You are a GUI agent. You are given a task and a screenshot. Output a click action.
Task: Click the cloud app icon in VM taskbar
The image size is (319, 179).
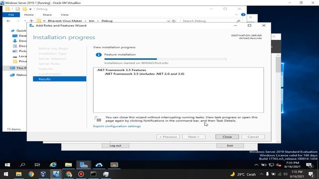(x=99, y=165)
